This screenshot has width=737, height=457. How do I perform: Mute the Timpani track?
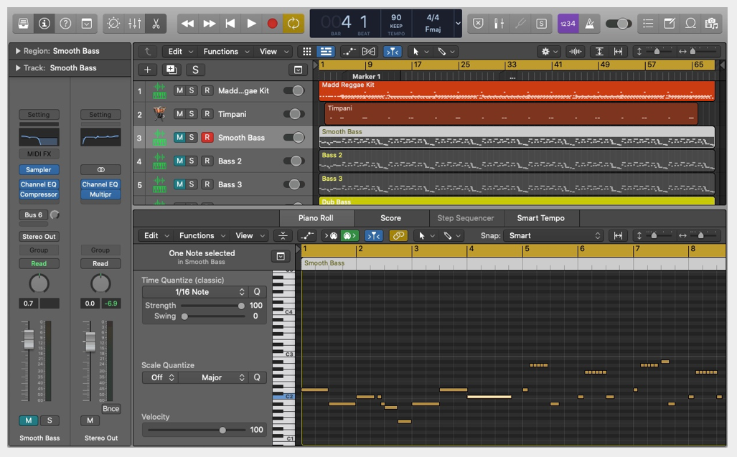click(179, 114)
